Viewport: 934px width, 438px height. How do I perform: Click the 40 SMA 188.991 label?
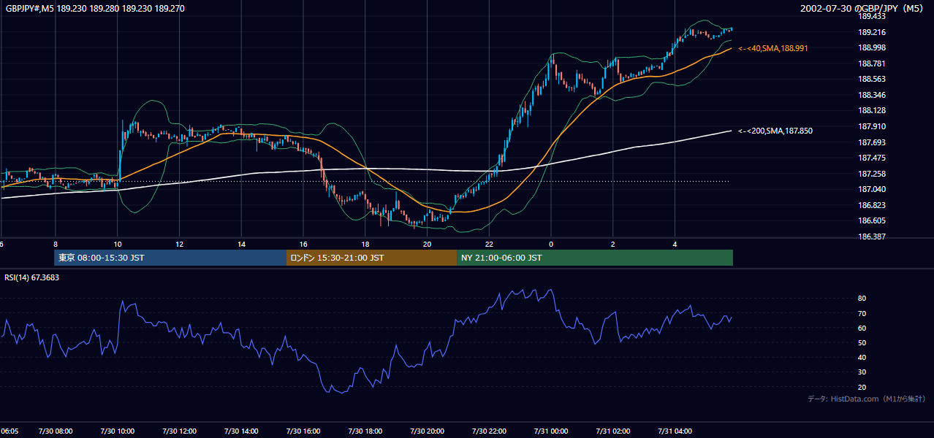[773, 48]
